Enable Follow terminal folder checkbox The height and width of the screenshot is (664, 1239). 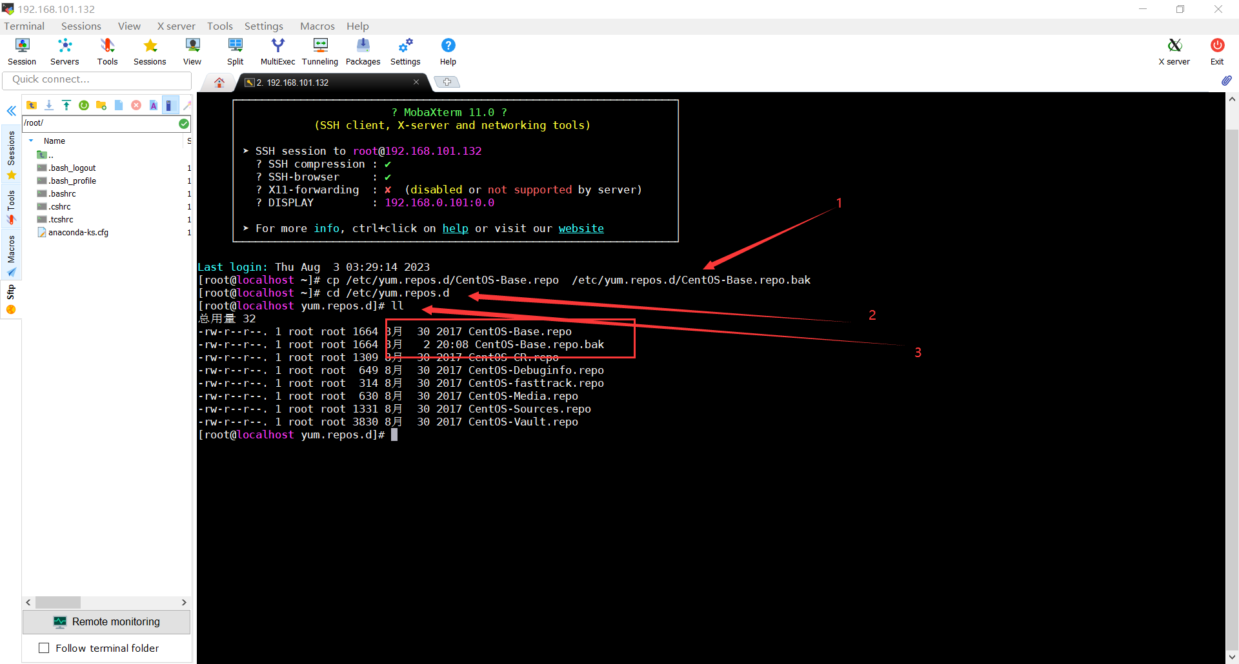point(44,648)
